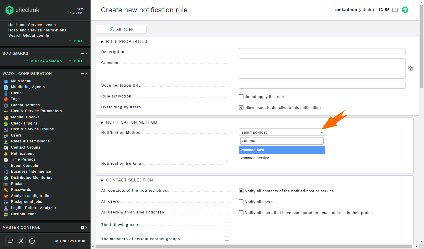Screen dimensions: 424x249
Task: Open Host & Service Groups icon
Action: [6, 129]
